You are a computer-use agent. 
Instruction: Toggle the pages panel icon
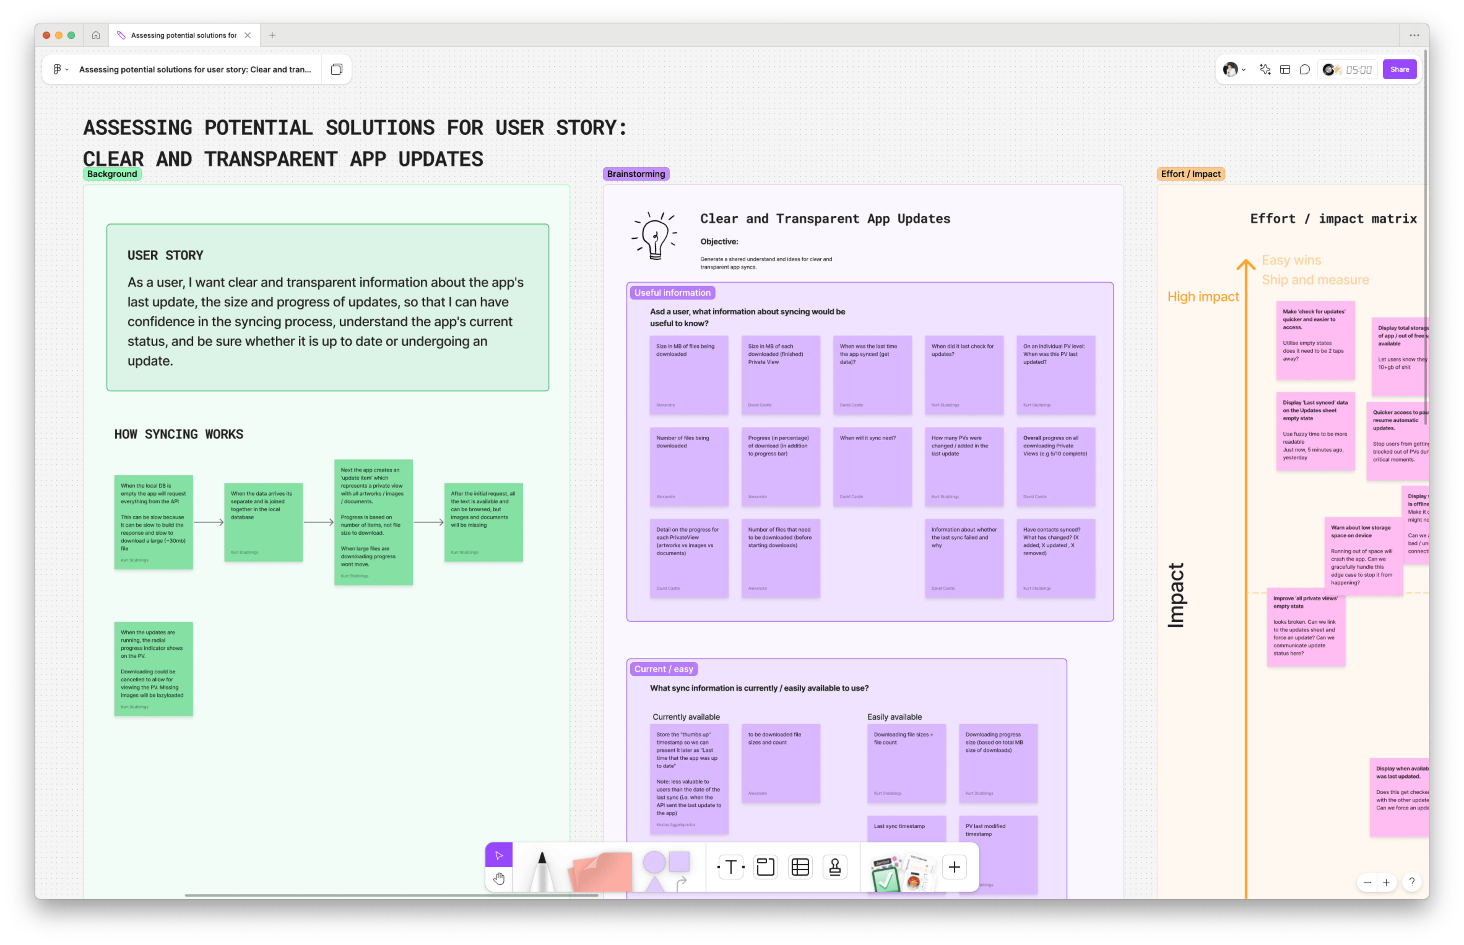(x=336, y=69)
